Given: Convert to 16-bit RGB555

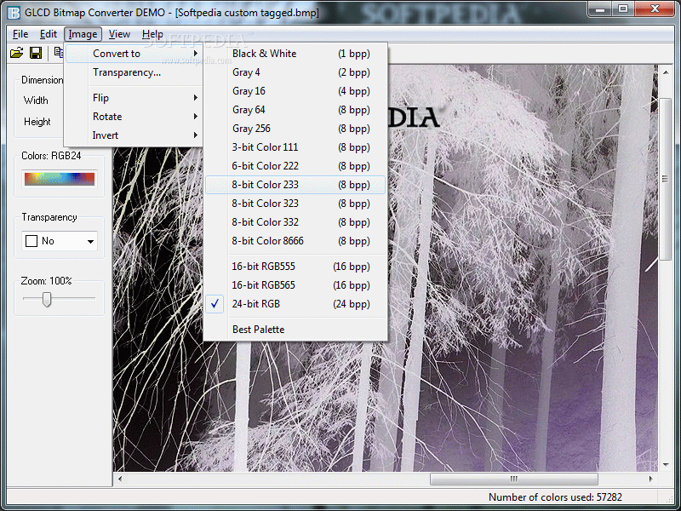Looking at the screenshot, I should coord(295,267).
